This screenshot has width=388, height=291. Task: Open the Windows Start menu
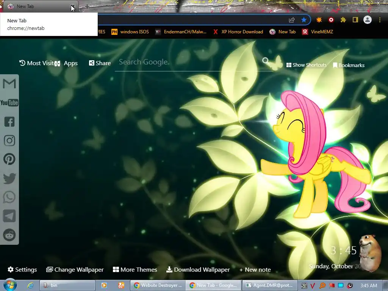tap(9, 285)
